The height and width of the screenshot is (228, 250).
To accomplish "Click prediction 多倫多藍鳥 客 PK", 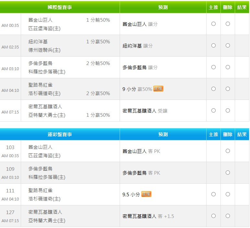I will 141,173.
